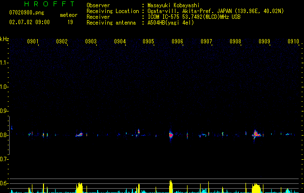Image resolution: width=304 pixels, height=193 pixels.
Task: Click the 0.7 kHz axis label
Action: [x=4, y=159]
